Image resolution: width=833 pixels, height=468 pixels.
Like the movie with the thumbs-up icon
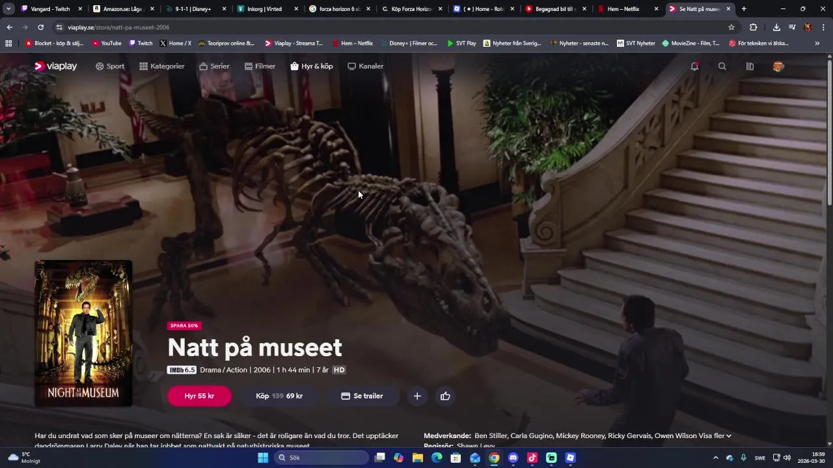tap(445, 396)
